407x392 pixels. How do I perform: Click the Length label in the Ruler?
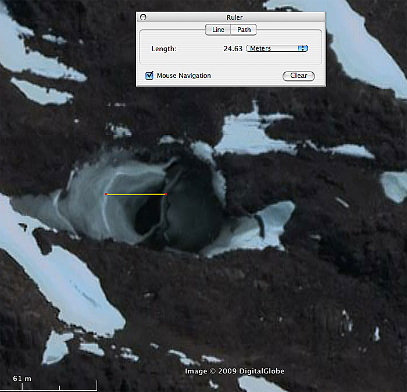point(164,49)
